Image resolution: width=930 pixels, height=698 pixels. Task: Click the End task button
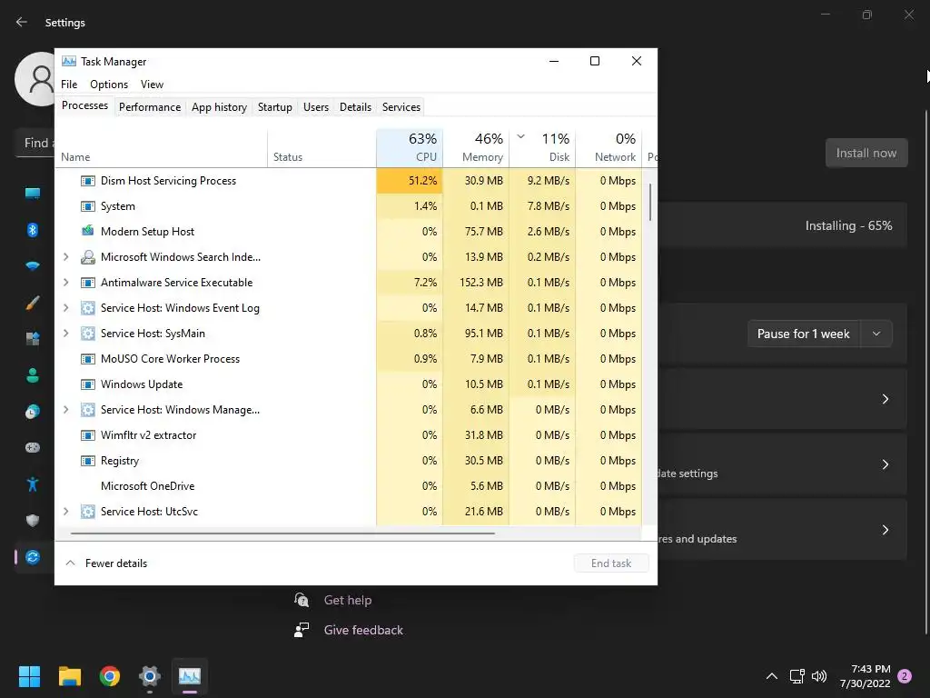coord(611,563)
